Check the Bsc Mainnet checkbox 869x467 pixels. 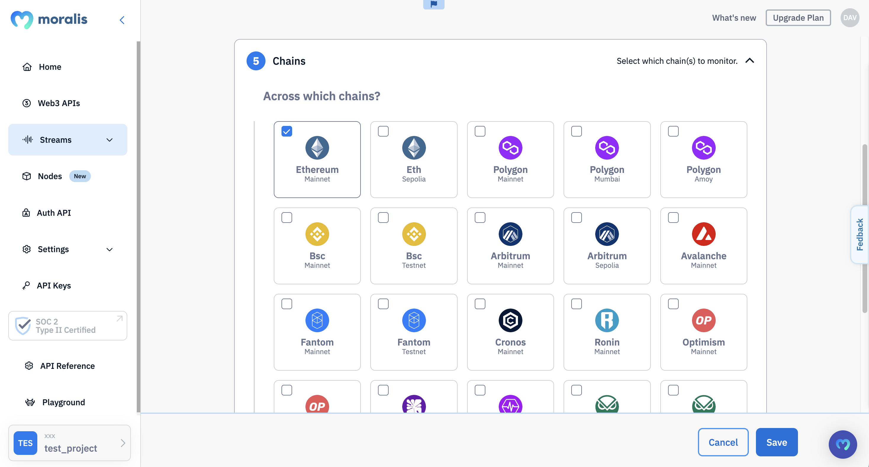click(x=287, y=217)
